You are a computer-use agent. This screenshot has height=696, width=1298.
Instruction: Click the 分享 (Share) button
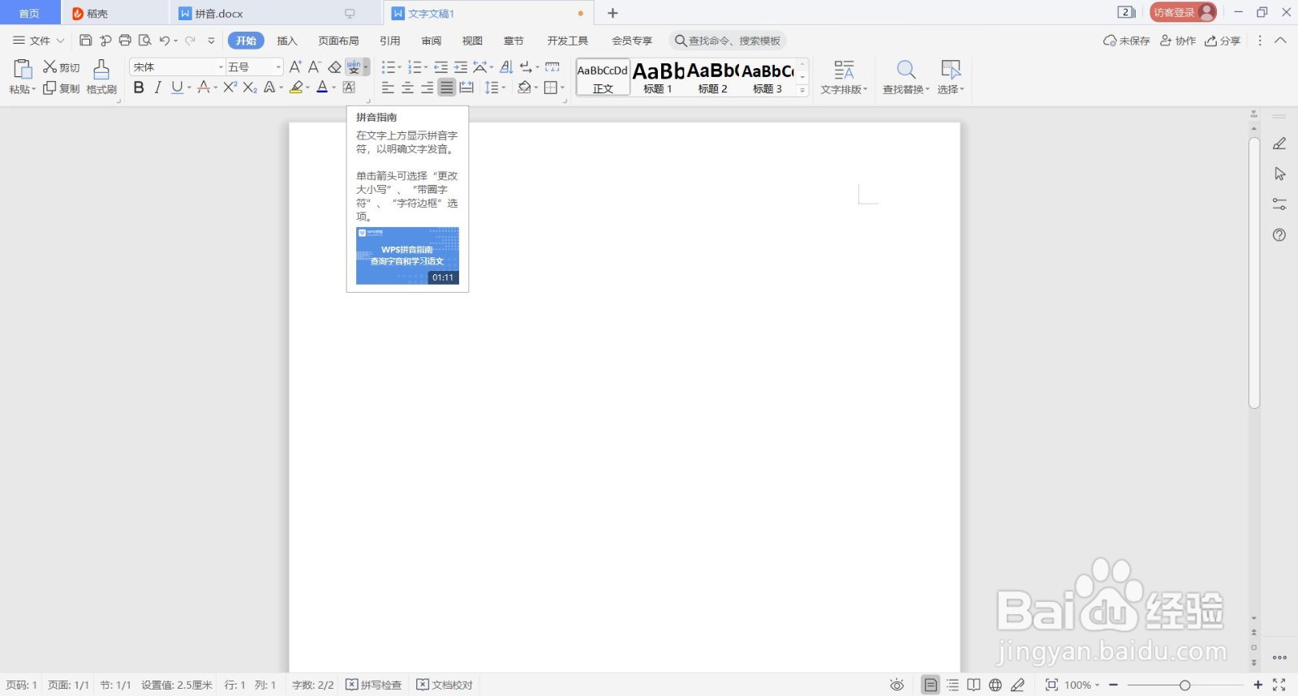[1223, 41]
